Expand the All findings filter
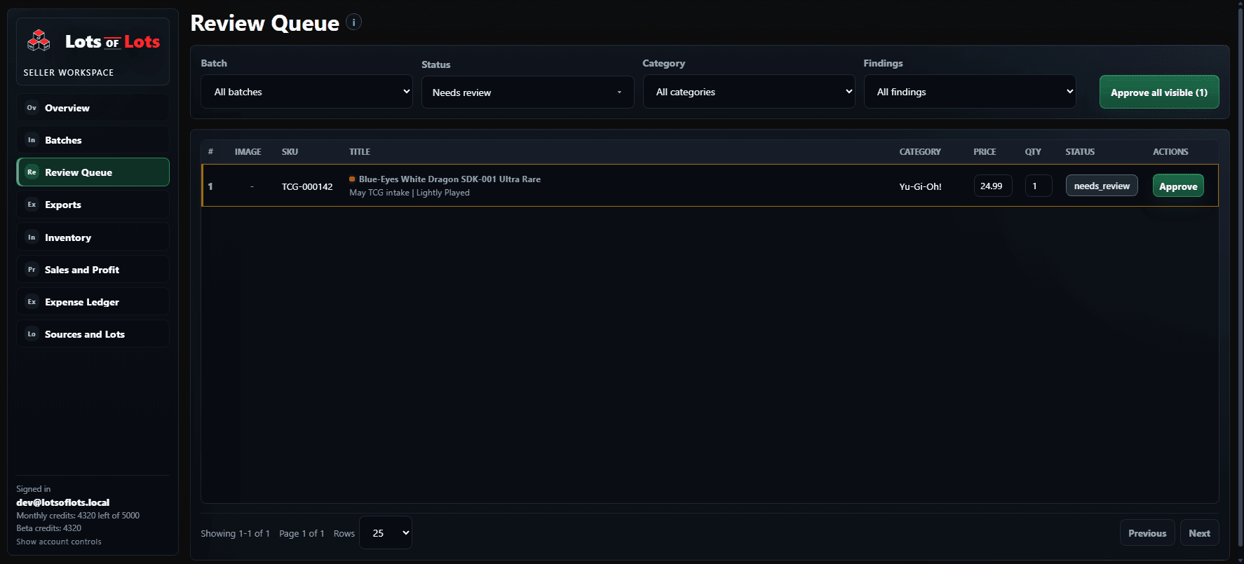 [970, 92]
